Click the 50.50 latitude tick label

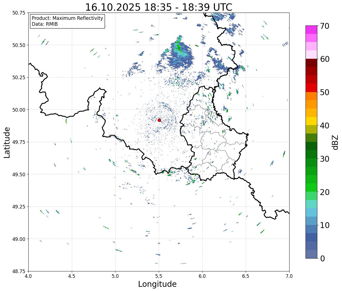[x=19, y=45]
